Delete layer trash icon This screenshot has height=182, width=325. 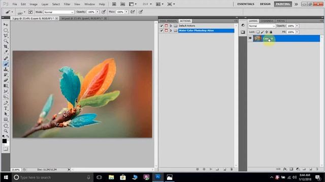tap(317, 169)
